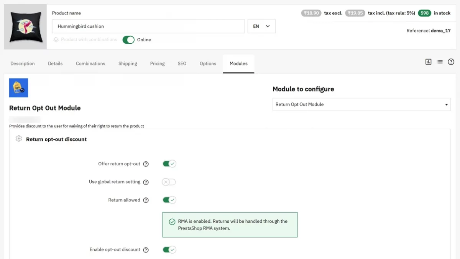460x259 pixels.
Task: Open the help question mark icon at top right
Action: pyautogui.click(x=451, y=62)
